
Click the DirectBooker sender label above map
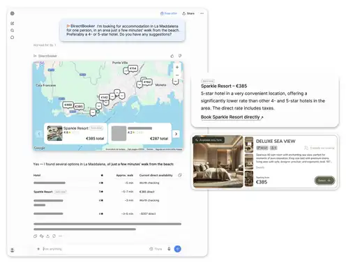(45, 56)
